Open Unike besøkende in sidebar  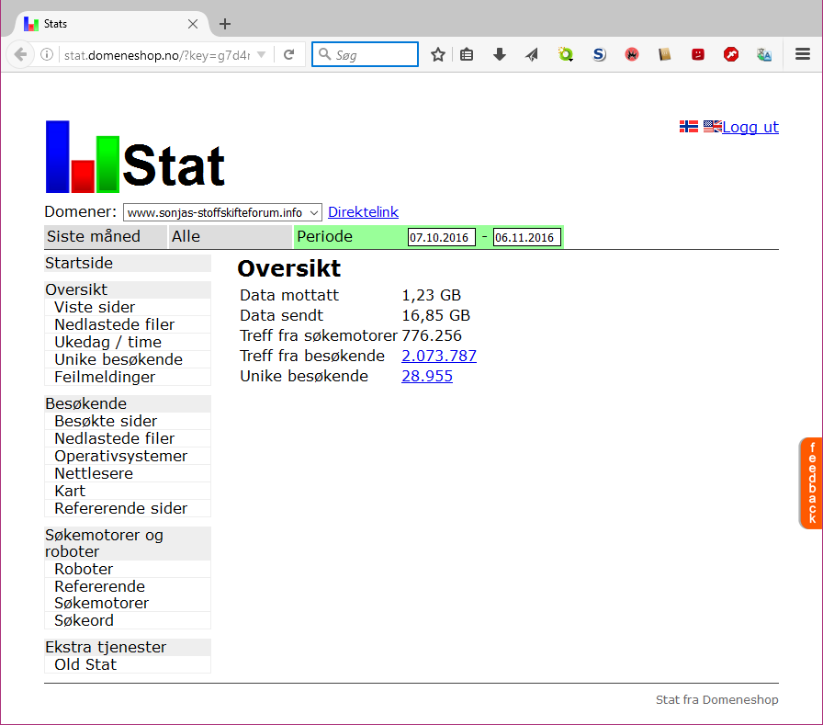[128, 359]
